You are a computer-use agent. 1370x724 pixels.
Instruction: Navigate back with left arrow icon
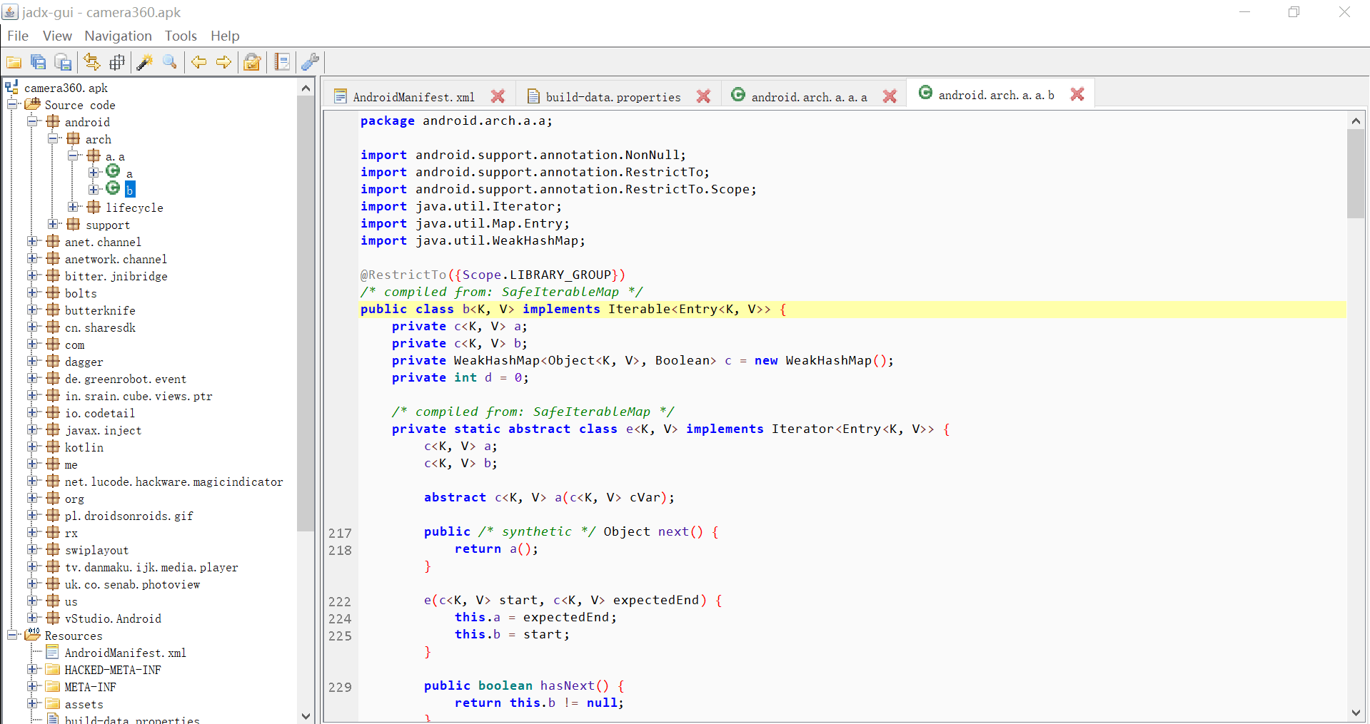pyautogui.click(x=198, y=63)
